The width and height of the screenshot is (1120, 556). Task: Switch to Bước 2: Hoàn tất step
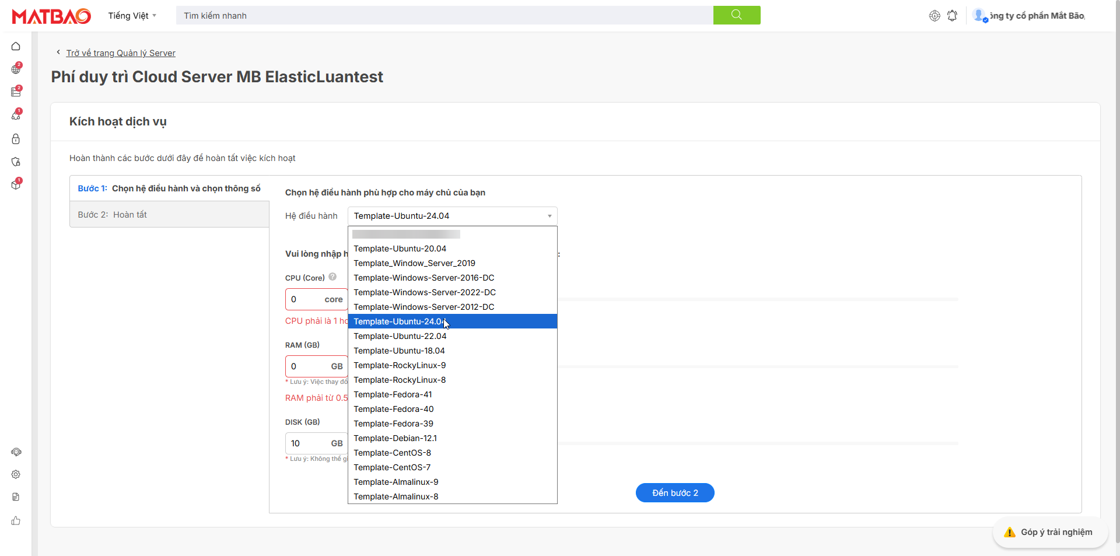pyautogui.click(x=169, y=215)
